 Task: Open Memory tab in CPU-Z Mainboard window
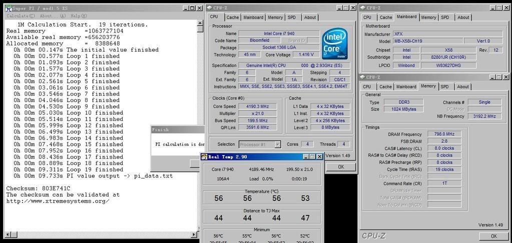[428, 17]
